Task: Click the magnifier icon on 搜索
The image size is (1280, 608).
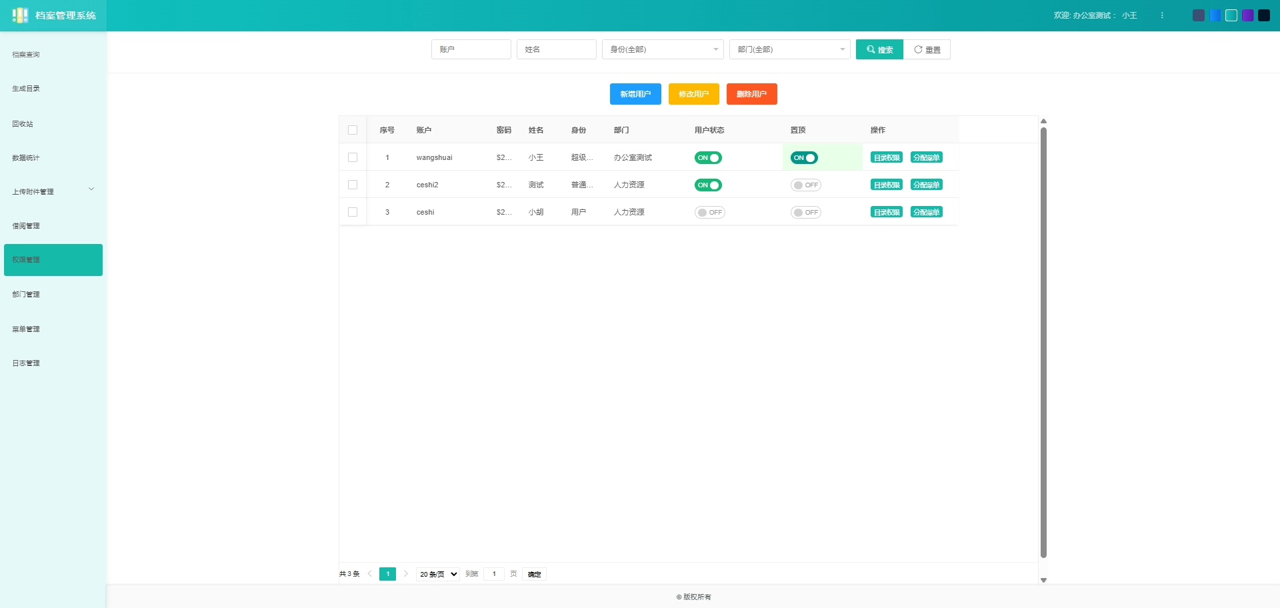Action: pos(871,49)
